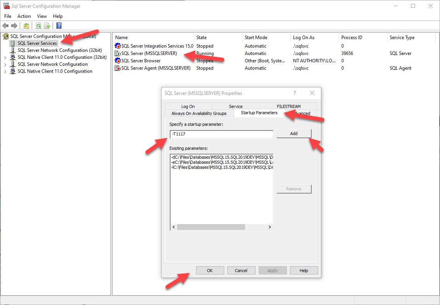
Task: Click the SQL Server Agent service icon
Action: [118, 68]
